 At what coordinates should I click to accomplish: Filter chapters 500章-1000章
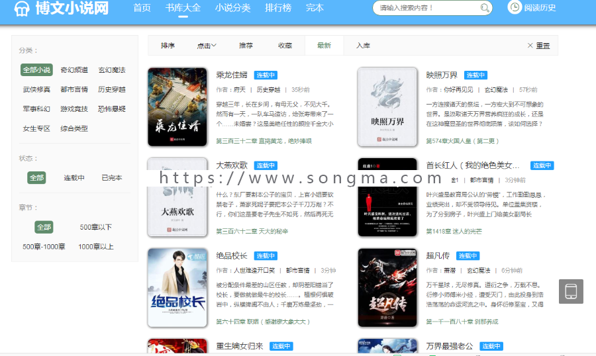click(x=44, y=247)
